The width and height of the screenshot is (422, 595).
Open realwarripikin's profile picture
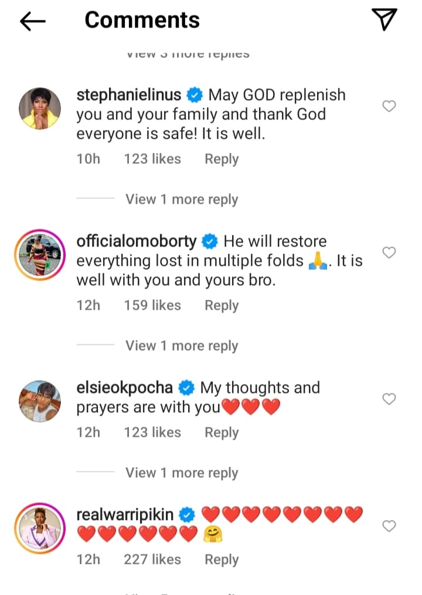[x=40, y=528]
